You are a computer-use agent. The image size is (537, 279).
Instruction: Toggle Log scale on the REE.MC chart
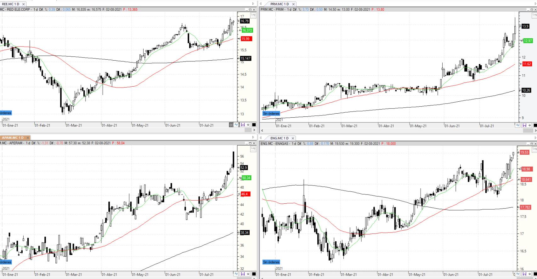click(253, 15)
